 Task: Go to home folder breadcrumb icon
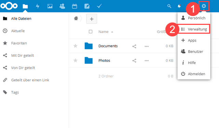point(76,18)
